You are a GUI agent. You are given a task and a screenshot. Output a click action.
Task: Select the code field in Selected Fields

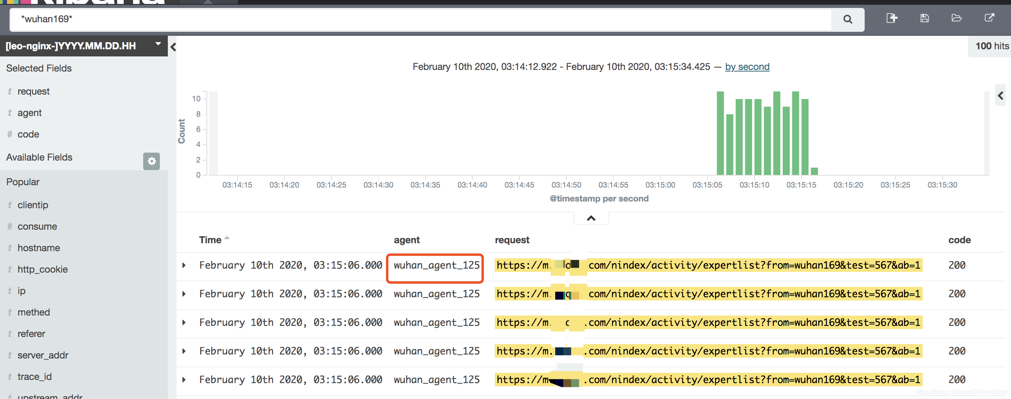click(28, 134)
